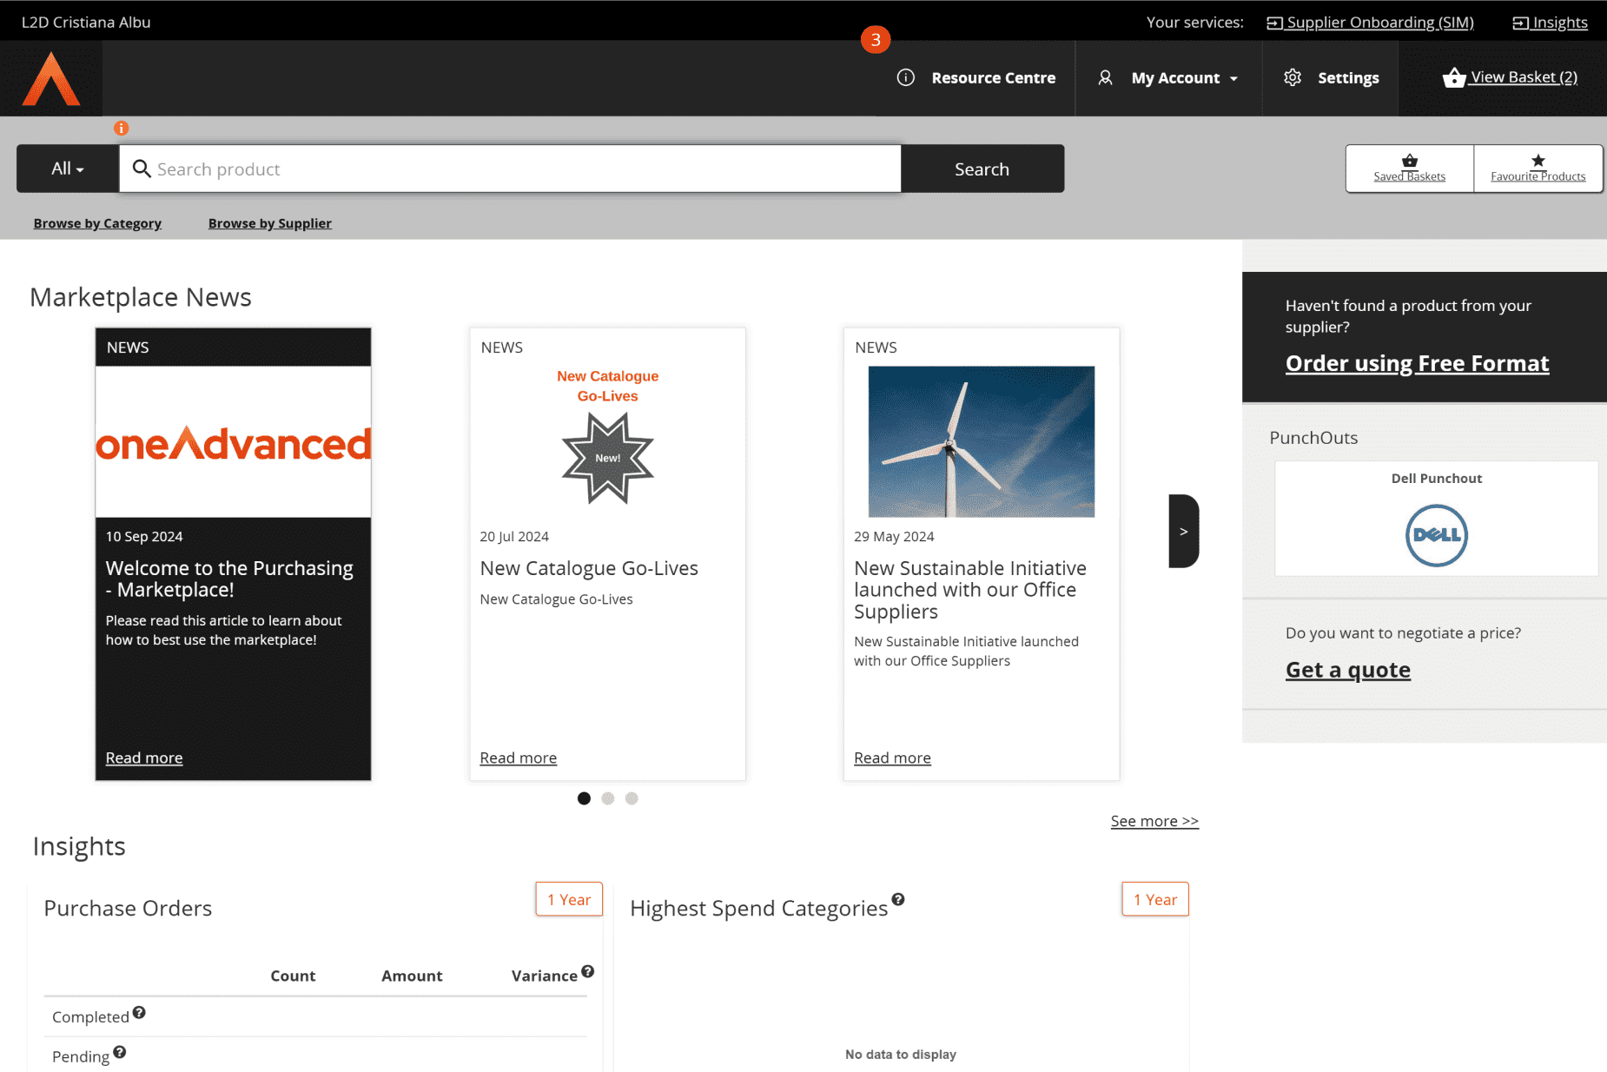1607x1072 pixels.
Task: Click the orange info icon above search
Action: 122,129
